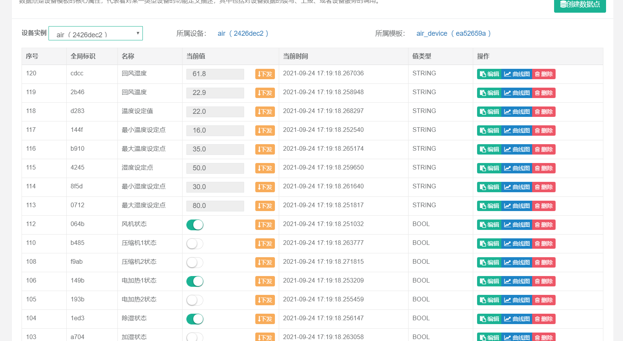Click 下发 send icon for 风机状态
This screenshot has width=623, height=341.
[x=265, y=225]
